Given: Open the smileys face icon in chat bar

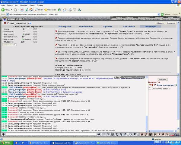Looking at the screenshot, I should click(131, 134).
